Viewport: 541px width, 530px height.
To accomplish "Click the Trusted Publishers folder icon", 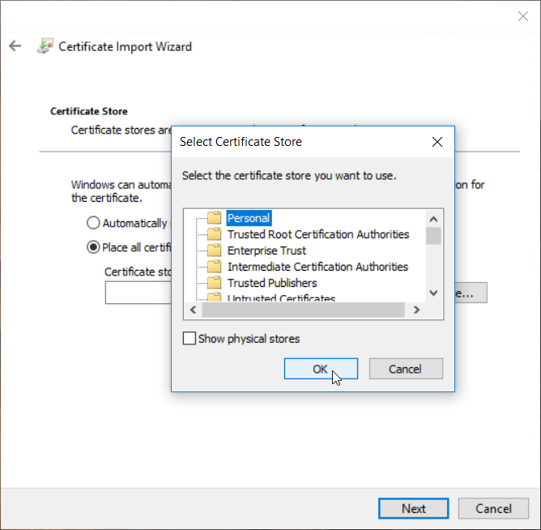I will (x=214, y=283).
